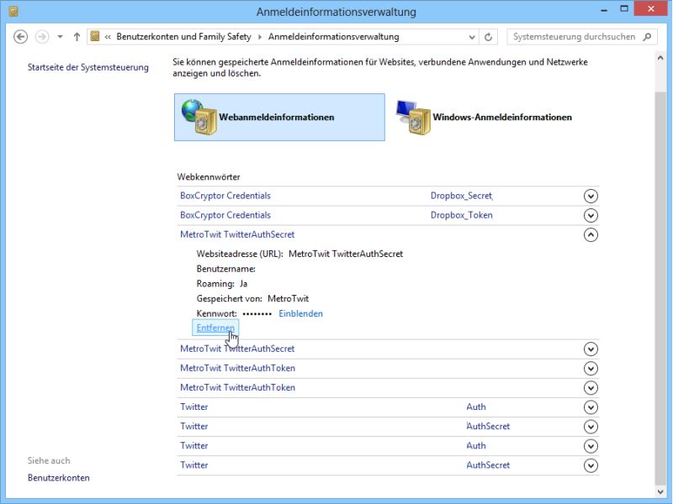Expand the last MetroTwit TwitterAuthToken entry
The width and height of the screenshot is (673, 504).
click(591, 387)
